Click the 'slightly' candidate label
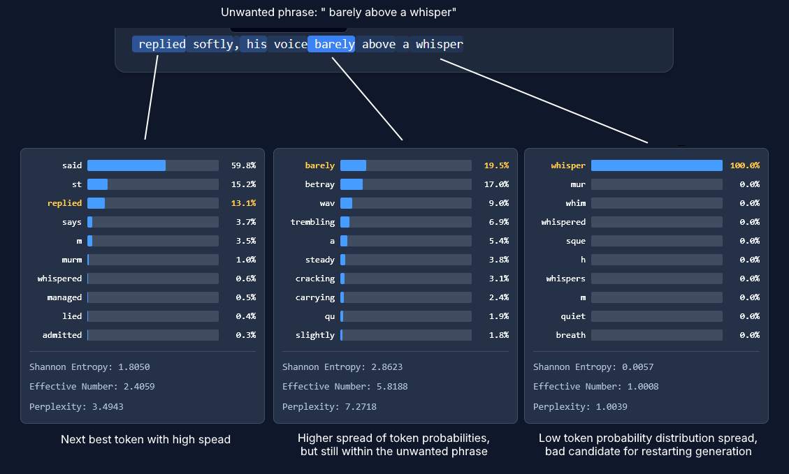This screenshot has width=789, height=474. coord(315,335)
